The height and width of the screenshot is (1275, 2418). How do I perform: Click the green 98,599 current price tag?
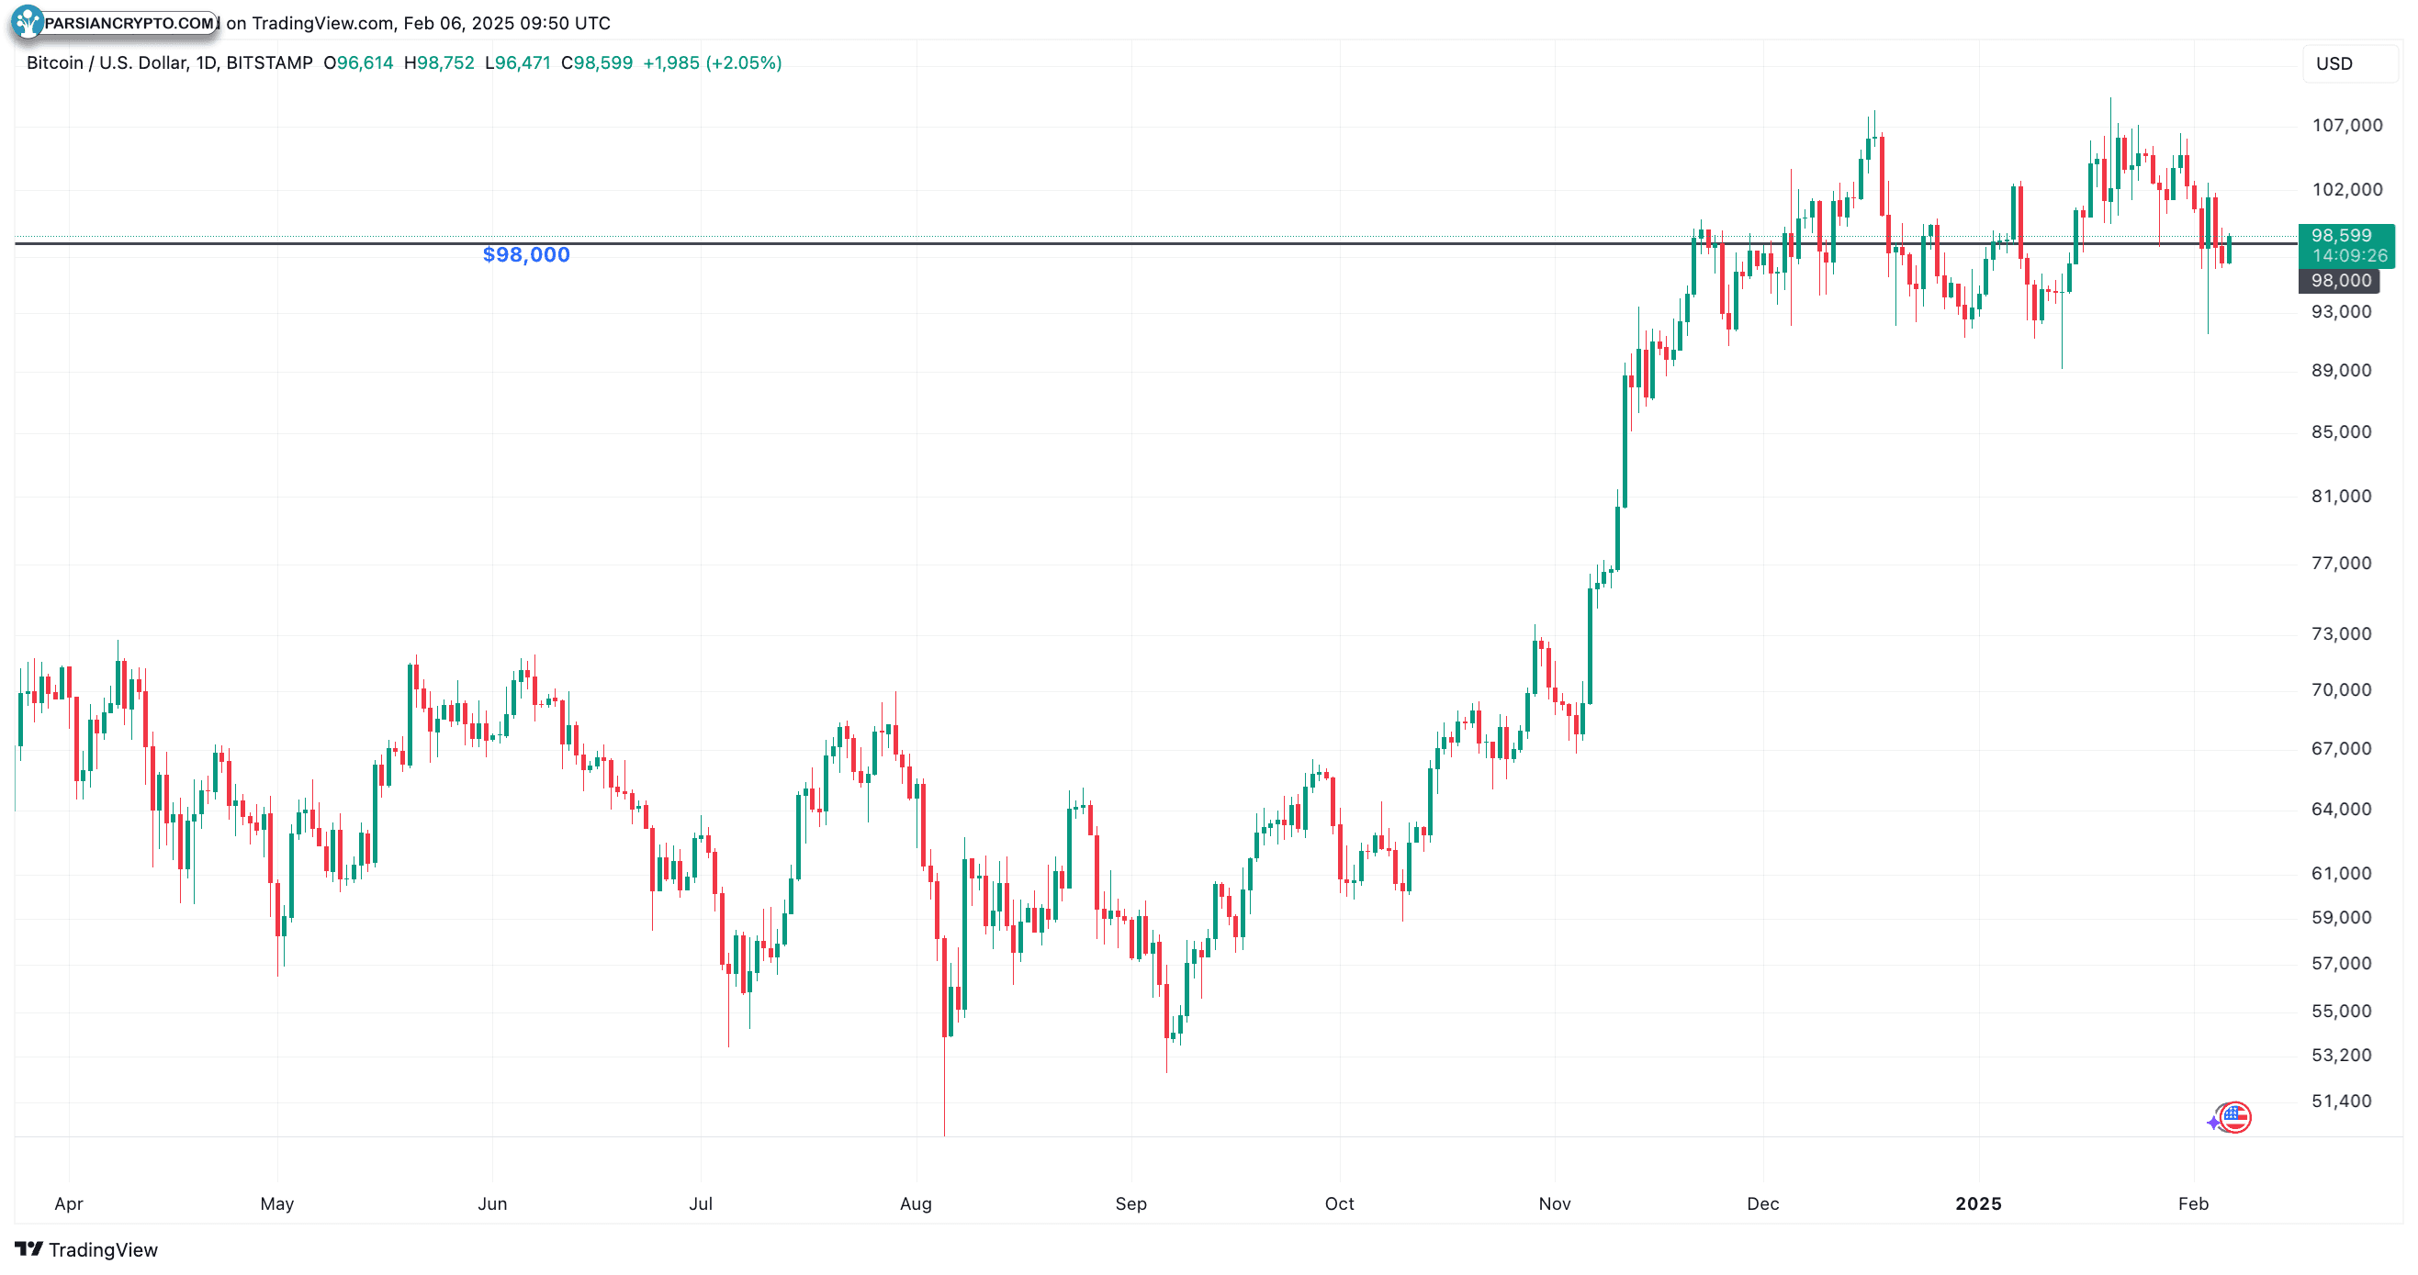2345,246
